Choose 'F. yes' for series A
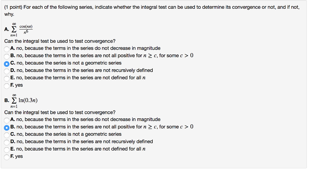 click(x=7, y=85)
